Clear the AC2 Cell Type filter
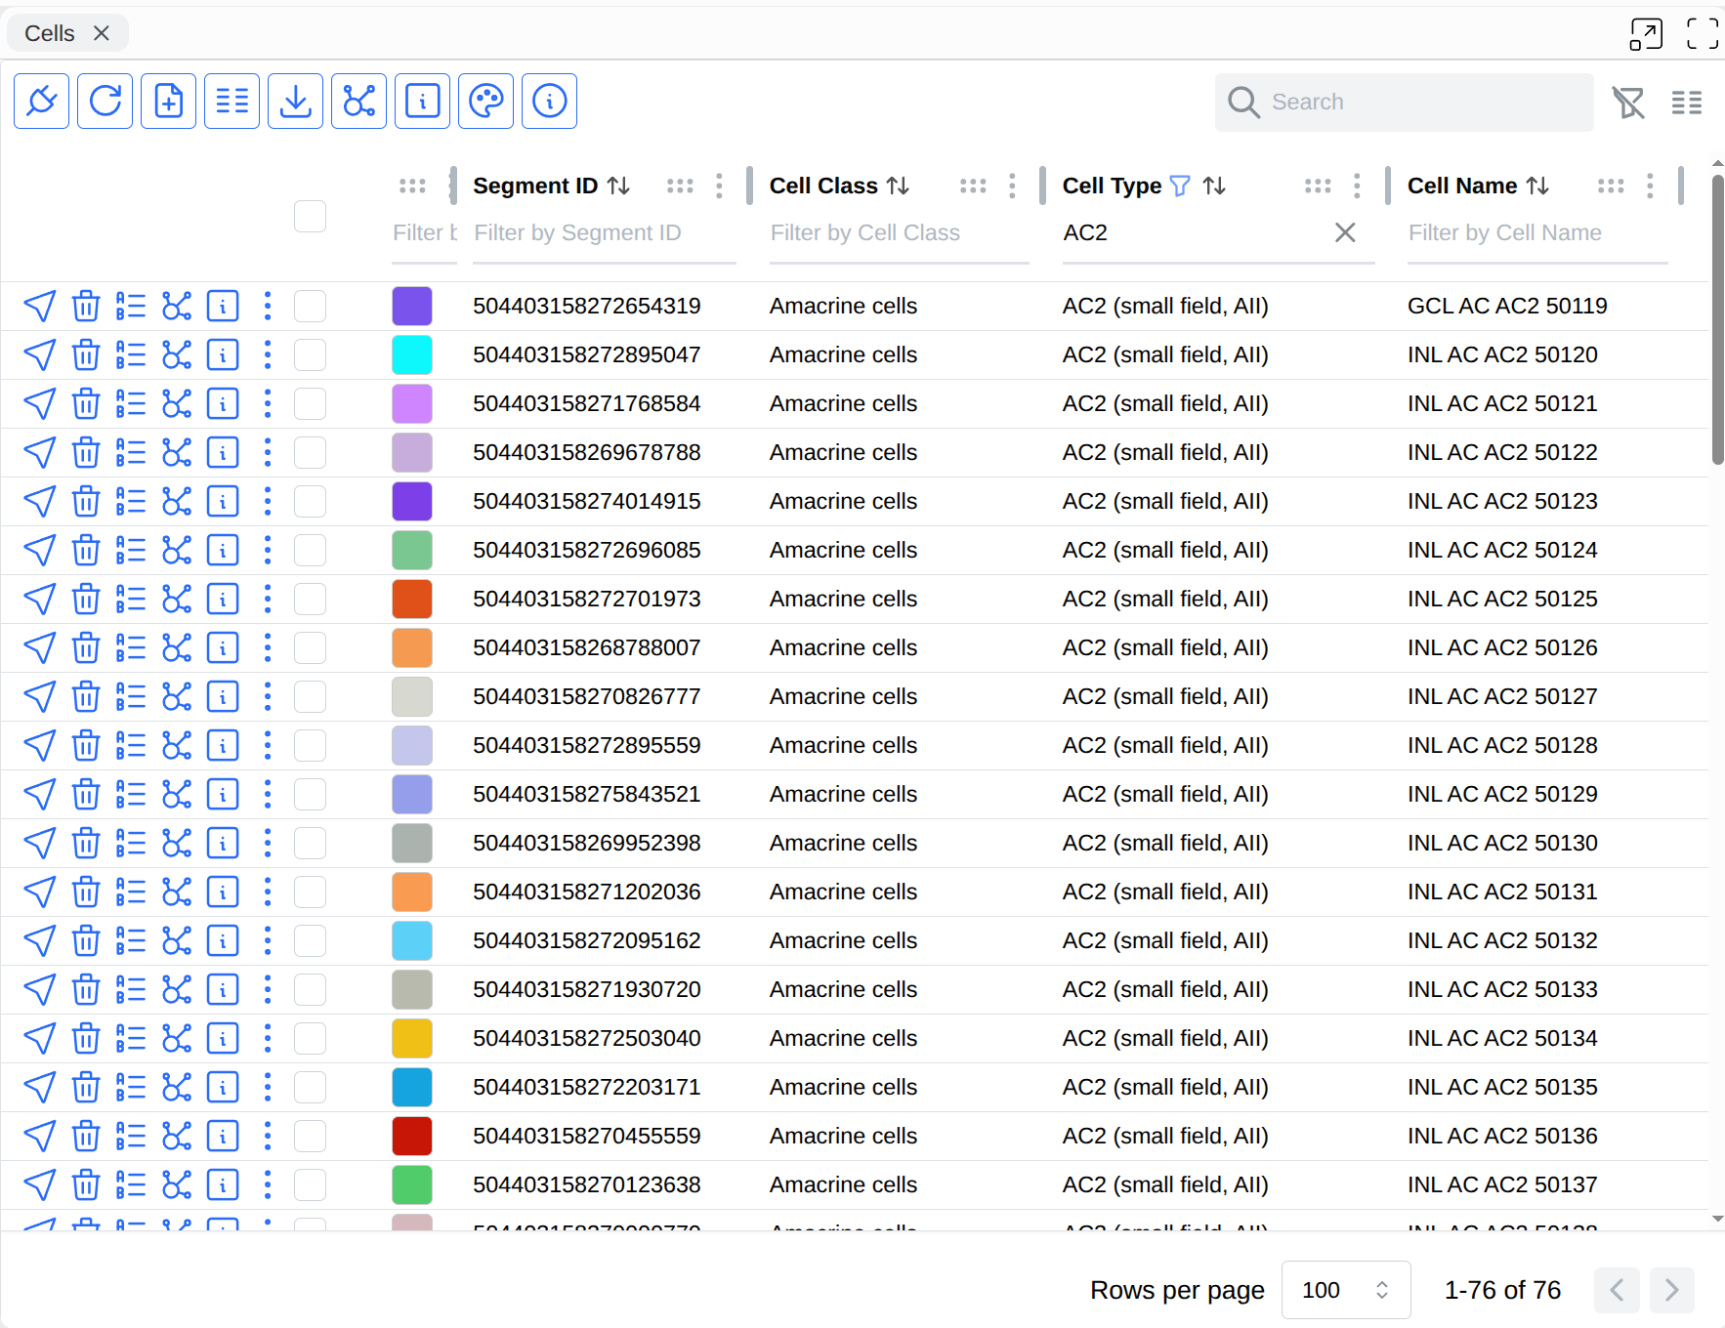The height and width of the screenshot is (1328, 1725). pos(1345,232)
